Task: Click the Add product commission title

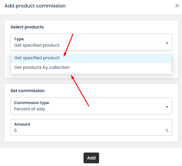Action: [x=35, y=6]
